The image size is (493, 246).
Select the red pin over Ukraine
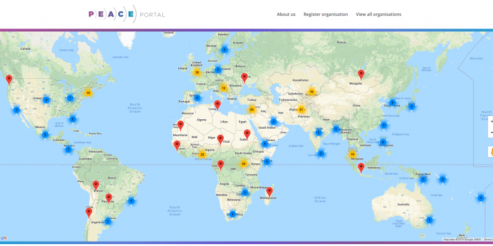tap(245, 78)
